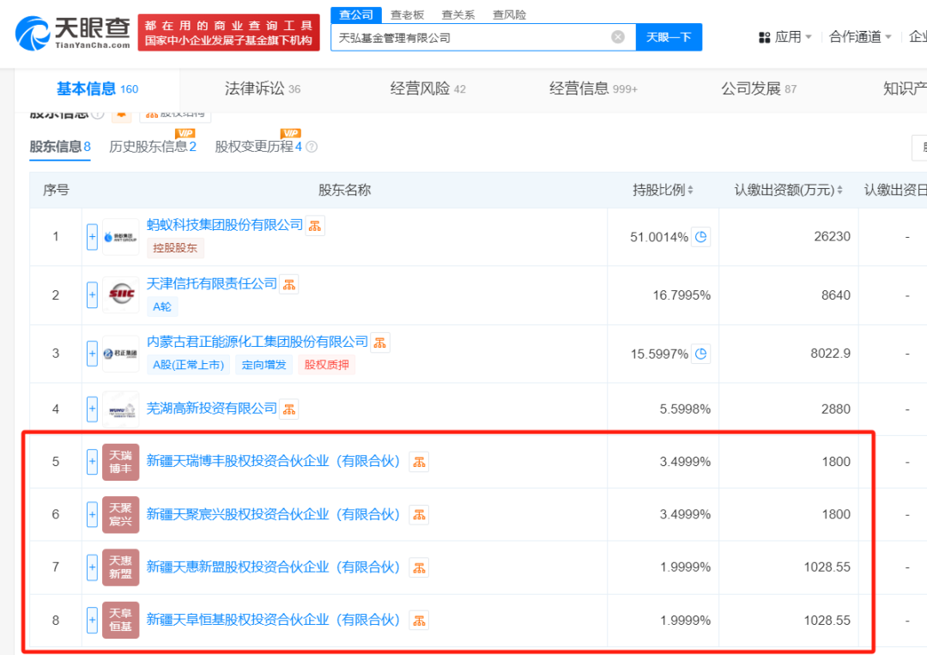Image resolution: width=927 pixels, height=655 pixels.
Task: Click the 芜湖高新 company logo
Action: [x=121, y=409]
